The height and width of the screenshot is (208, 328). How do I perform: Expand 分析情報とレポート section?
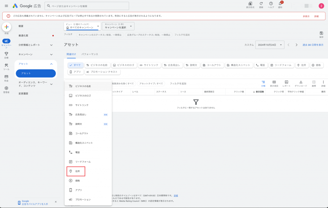pos(36,45)
